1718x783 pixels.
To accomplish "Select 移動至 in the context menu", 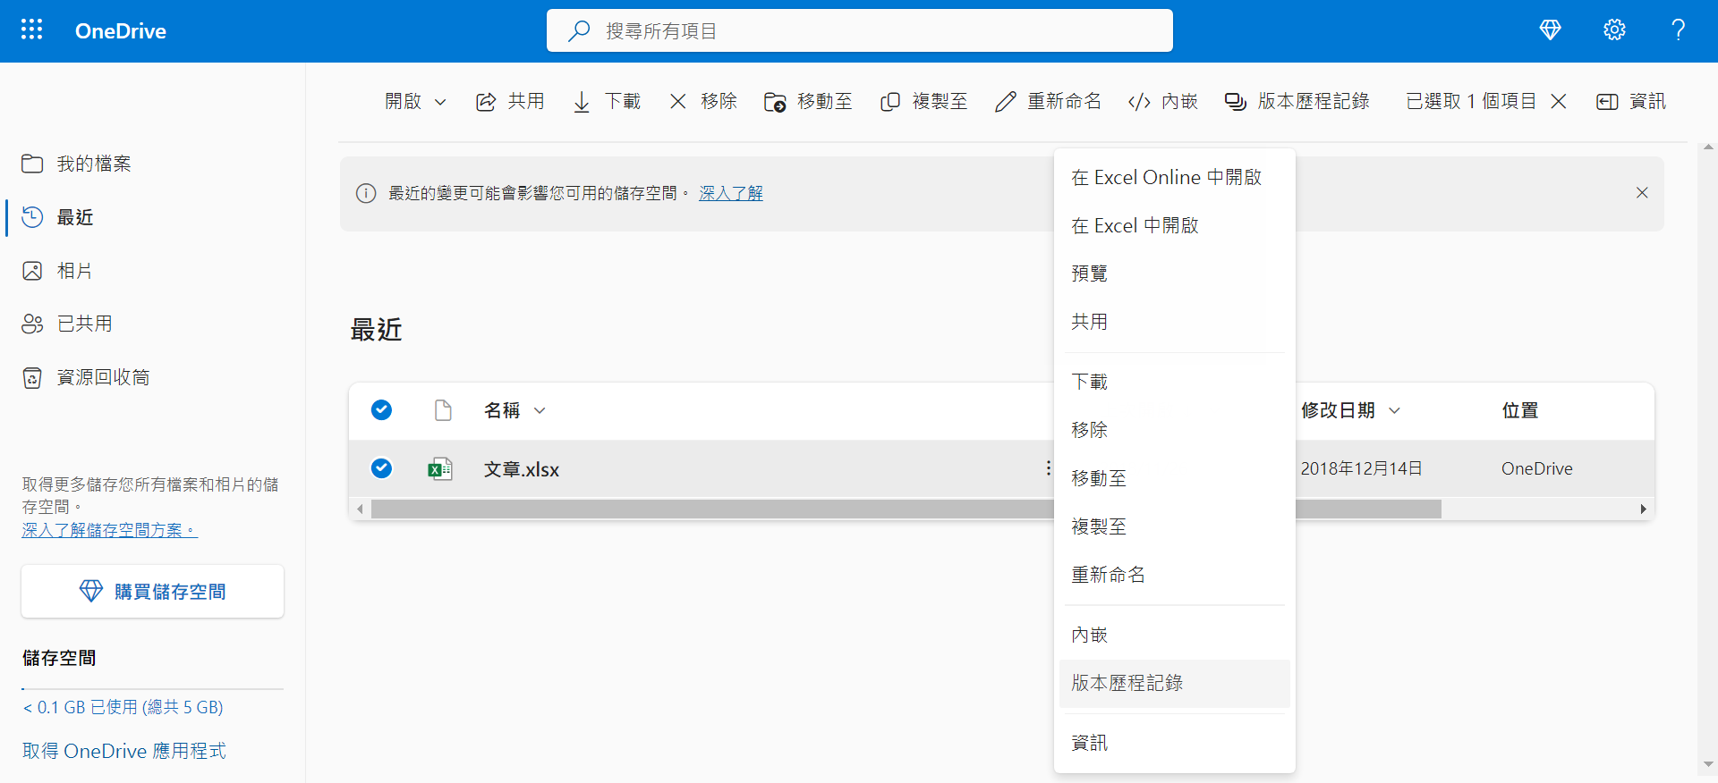I will pyautogui.click(x=1175, y=478).
